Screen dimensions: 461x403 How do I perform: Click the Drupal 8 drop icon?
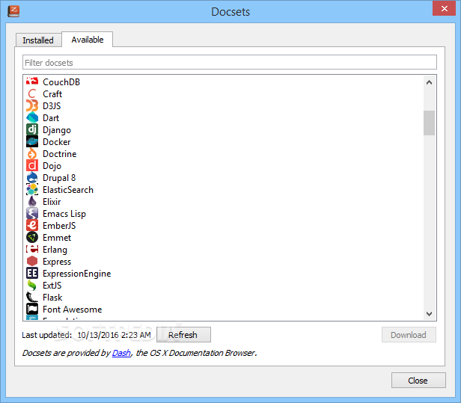coord(32,178)
